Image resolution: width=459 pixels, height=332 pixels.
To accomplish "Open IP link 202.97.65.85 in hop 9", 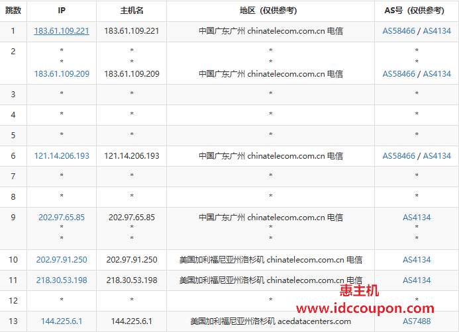I will tap(62, 218).
